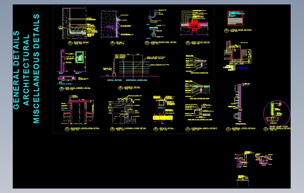Click the Typical Section underlined text
This screenshot has height=193, width=304.
pyautogui.click(x=114, y=80)
